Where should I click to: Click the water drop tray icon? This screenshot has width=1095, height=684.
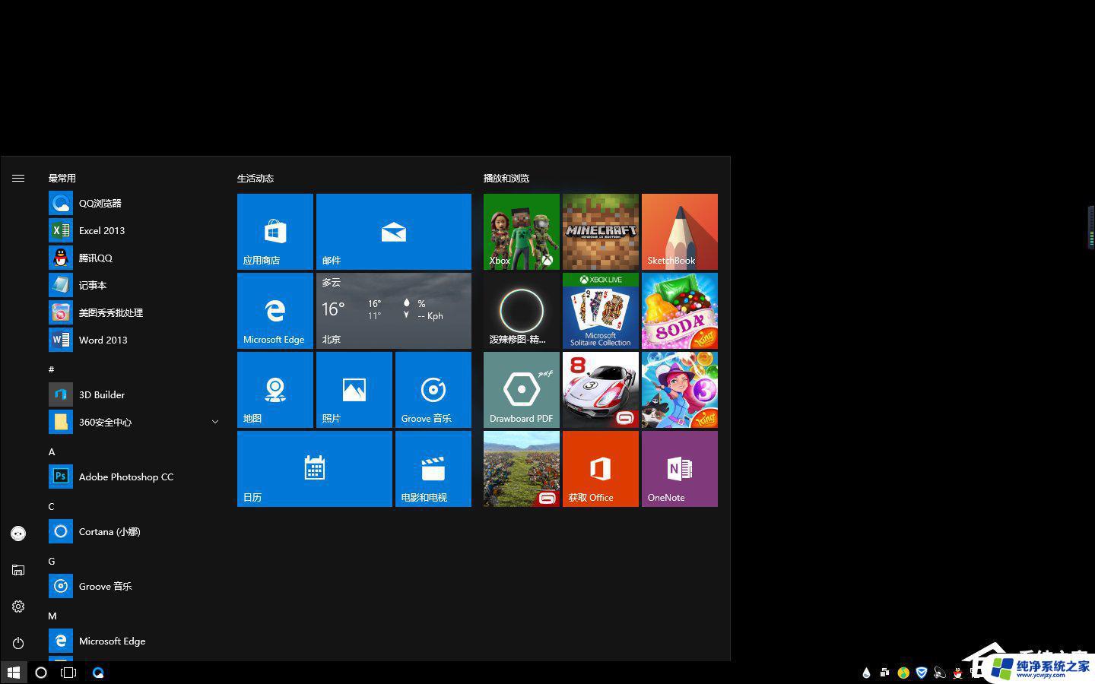click(866, 673)
